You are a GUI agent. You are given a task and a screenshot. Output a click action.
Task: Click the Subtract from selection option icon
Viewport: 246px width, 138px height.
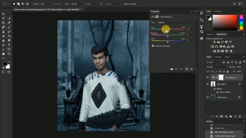coord(23,4)
